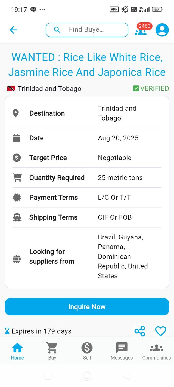Screen dimensions: 174x387
Task: Switch to the Home tab
Action: [17, 351]
